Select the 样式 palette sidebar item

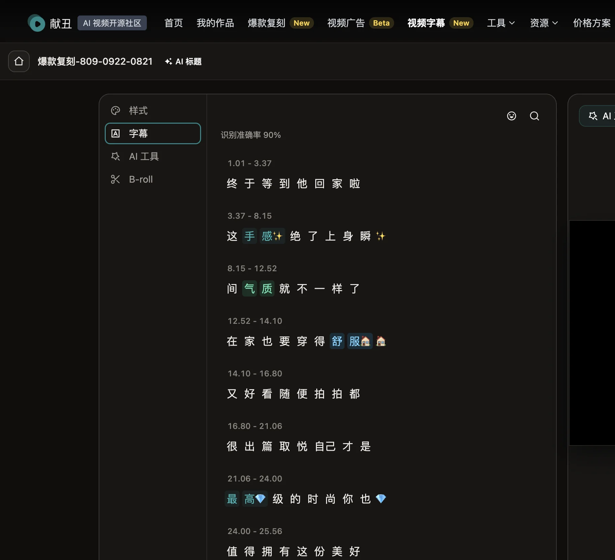(153, 111)
